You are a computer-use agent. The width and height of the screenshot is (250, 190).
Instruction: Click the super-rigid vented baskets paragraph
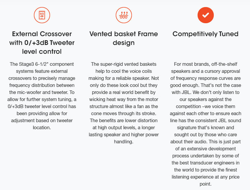[x=124, y=103]
